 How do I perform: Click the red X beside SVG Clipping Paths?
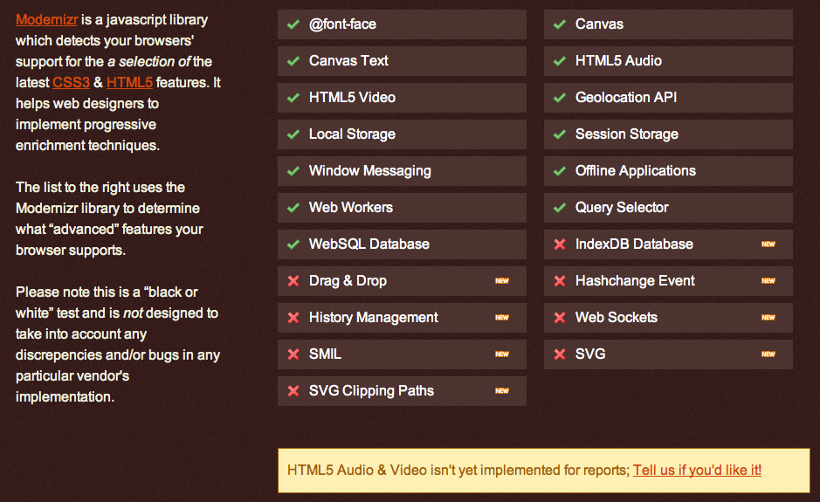coord(293,390)
